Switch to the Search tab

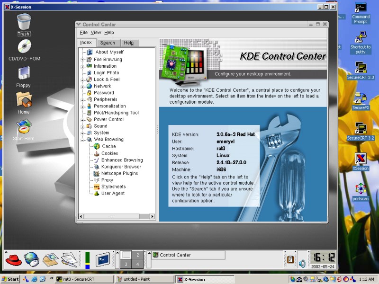tap(108, 43)
